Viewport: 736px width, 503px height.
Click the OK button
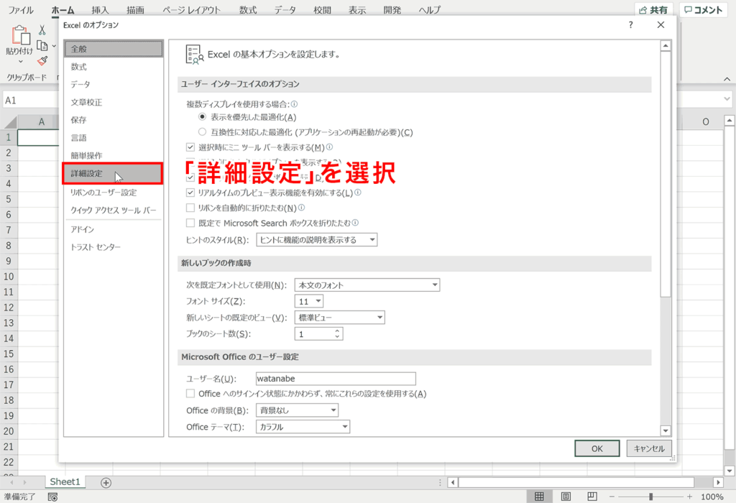tap(597, 448)
